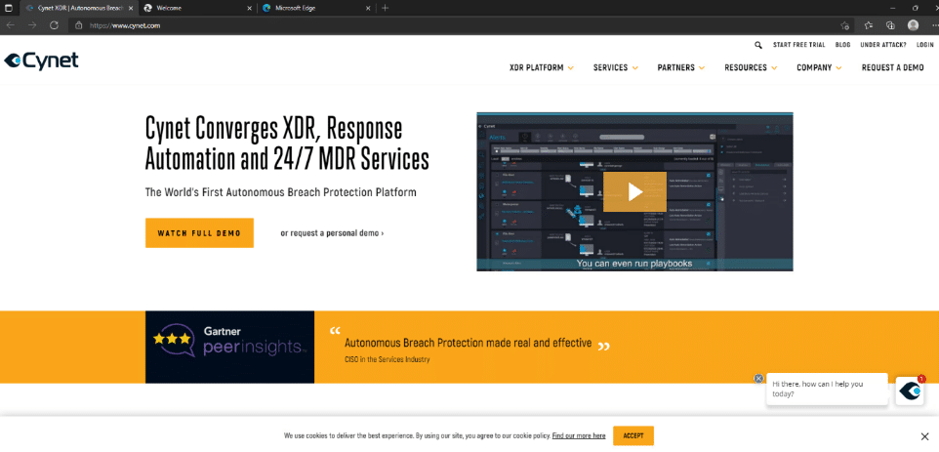Click the browser Back arrow
Screen dimensions: 939x452
[x=10, y=25]
